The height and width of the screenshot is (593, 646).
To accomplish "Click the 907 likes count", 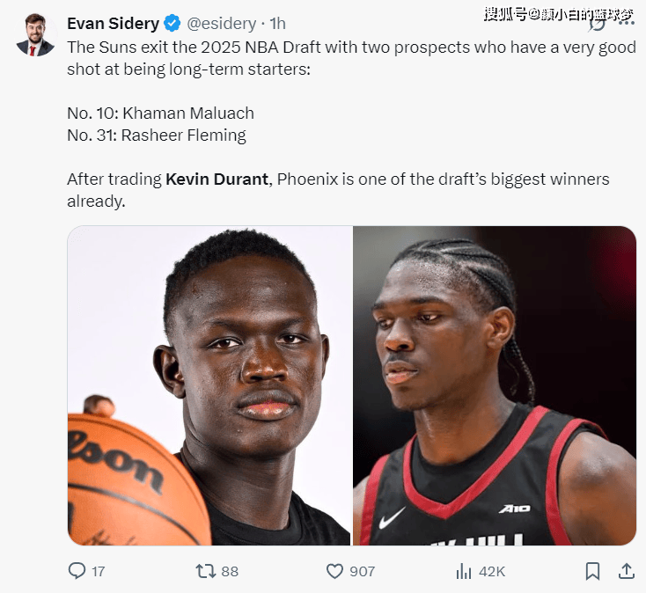I will click(x=362, y=572).
